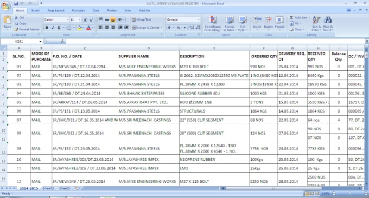Click the zoom slider in status bar
The height and width of the screenshot is (198, 369).
[349, 194]
